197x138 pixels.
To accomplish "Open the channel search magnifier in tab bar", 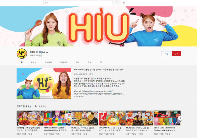I will pyautogui.click(x=101, y=62).
